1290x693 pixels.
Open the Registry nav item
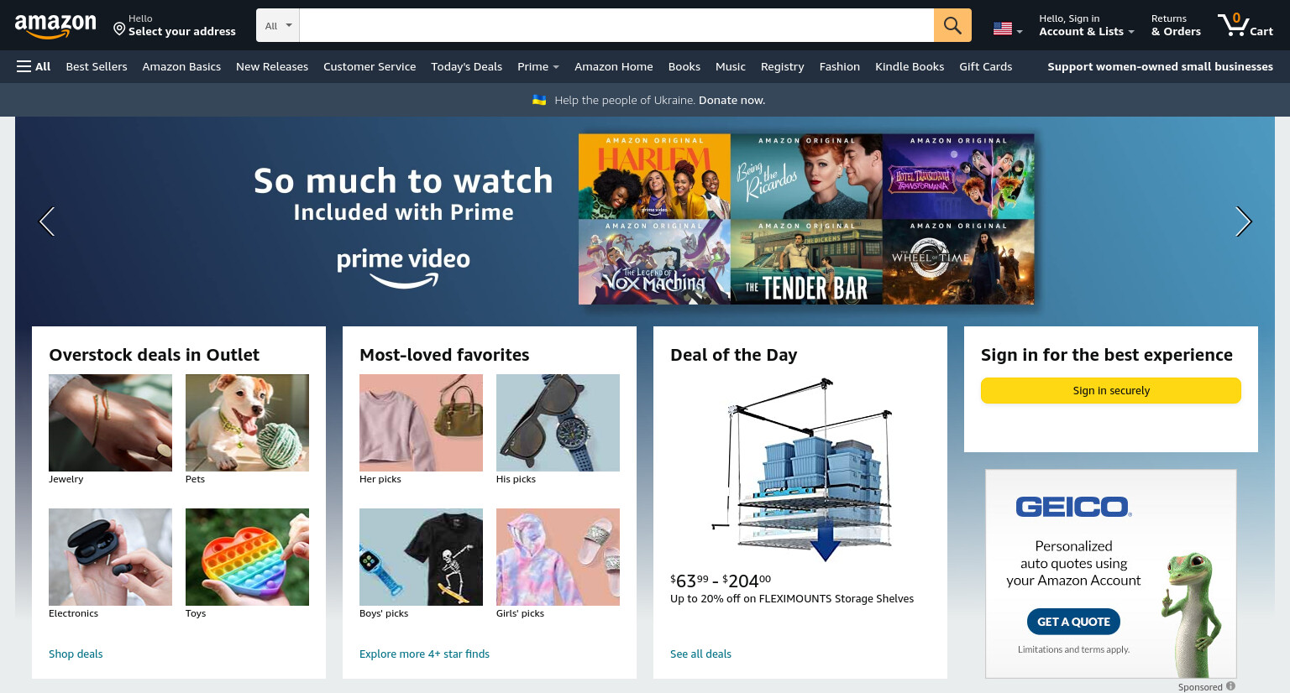[783, 66]
